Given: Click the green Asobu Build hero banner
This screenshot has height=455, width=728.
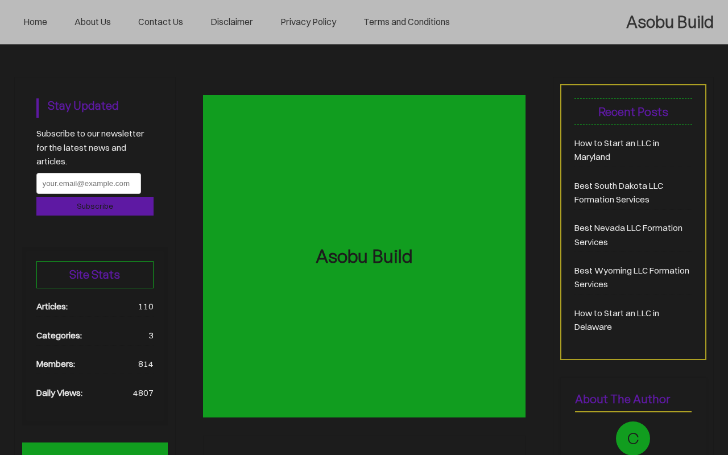Looking at the screenshot, I should 364,256.
